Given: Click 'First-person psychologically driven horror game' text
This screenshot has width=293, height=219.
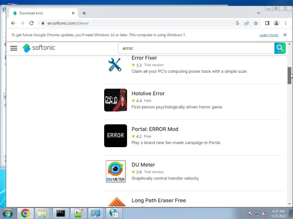Looking at the screenshot, I should pos(177,107).
